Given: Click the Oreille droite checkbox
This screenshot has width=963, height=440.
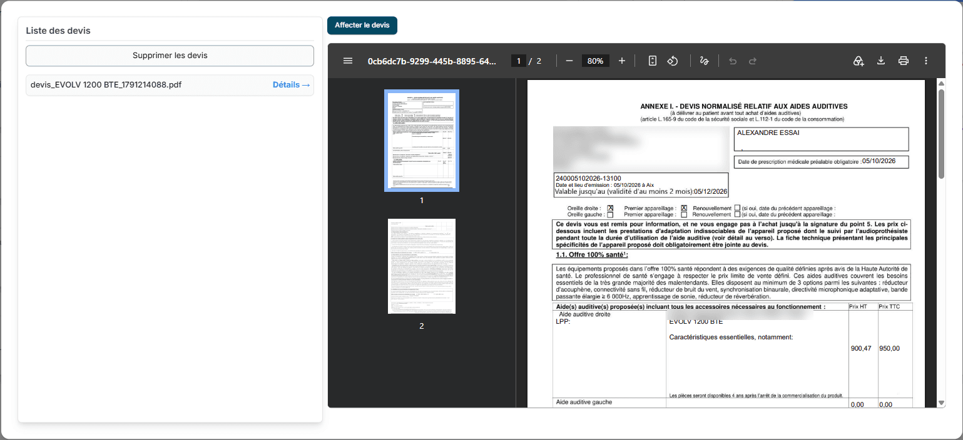Looking at the screenshot, I should click(x=610, y=208).
